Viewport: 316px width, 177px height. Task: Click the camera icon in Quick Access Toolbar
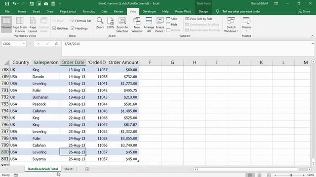(x=46, y=3)
